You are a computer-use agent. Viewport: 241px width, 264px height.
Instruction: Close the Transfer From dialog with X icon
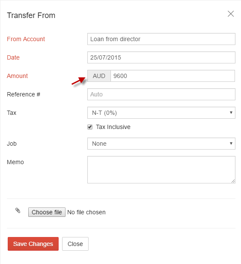(231, 14)
